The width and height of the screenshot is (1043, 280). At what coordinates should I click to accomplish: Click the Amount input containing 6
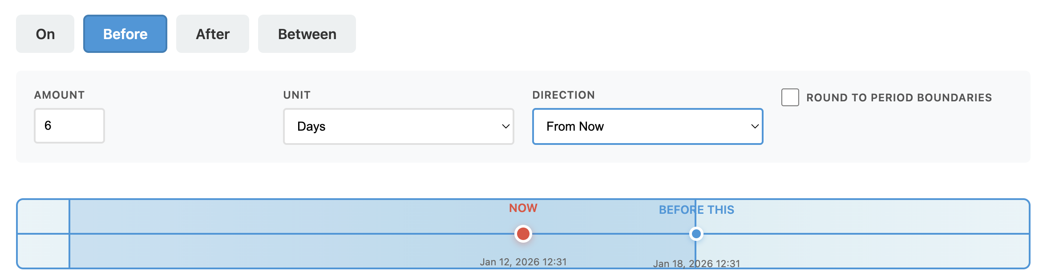click(69, 126)
